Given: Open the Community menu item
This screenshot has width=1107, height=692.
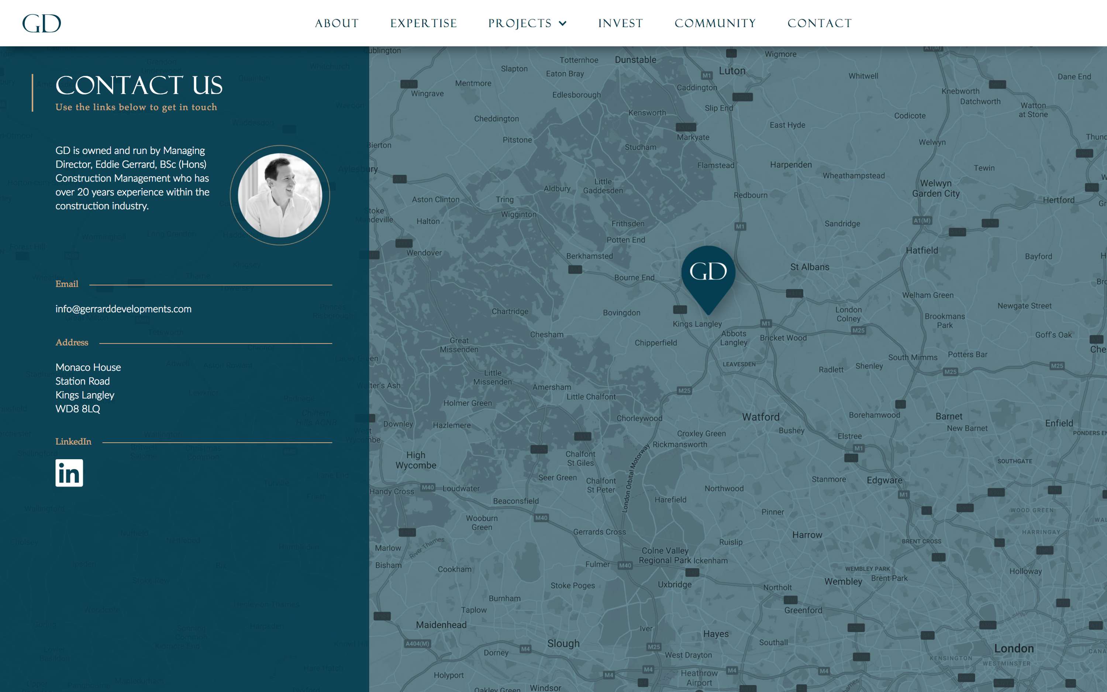Looking at the screenshot, I should 715,23.
